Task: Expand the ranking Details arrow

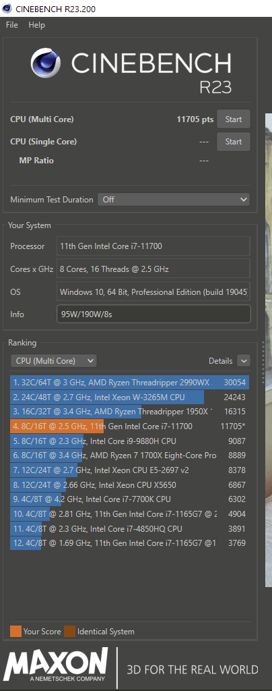Action: pos(244,361)
